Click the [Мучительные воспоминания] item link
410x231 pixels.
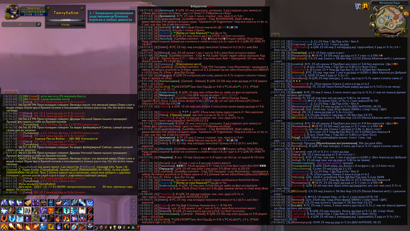coord(336,143)
